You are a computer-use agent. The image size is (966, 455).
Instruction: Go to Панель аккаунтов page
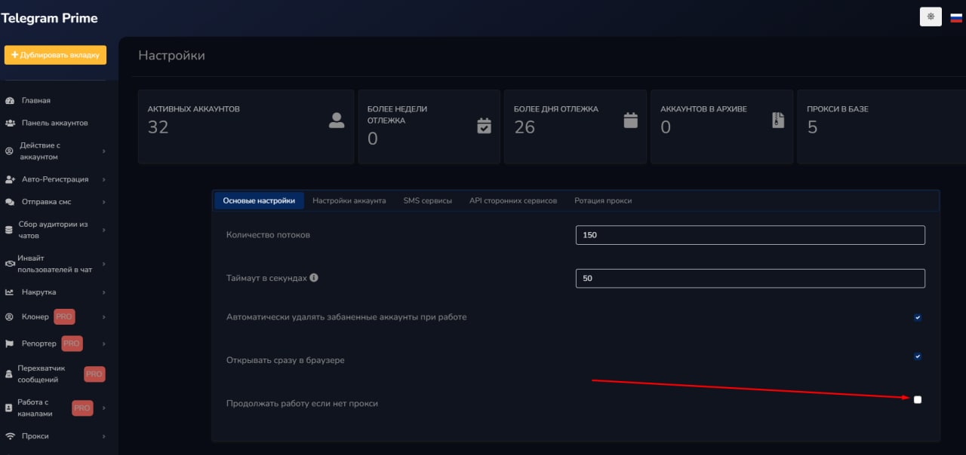(x=54, y=123)
